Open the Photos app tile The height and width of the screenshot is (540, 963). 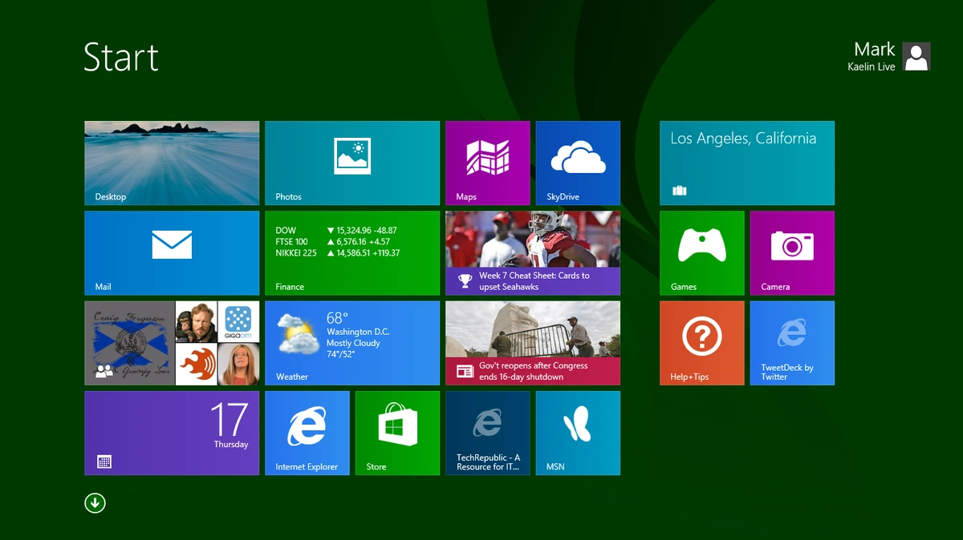point(351,163)
